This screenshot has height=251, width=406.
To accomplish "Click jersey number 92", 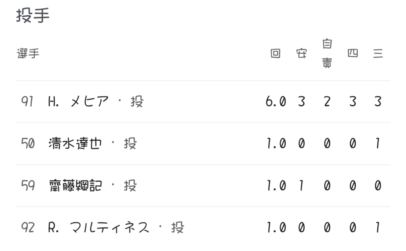I will pyautogui.click(x=28, y=228).
